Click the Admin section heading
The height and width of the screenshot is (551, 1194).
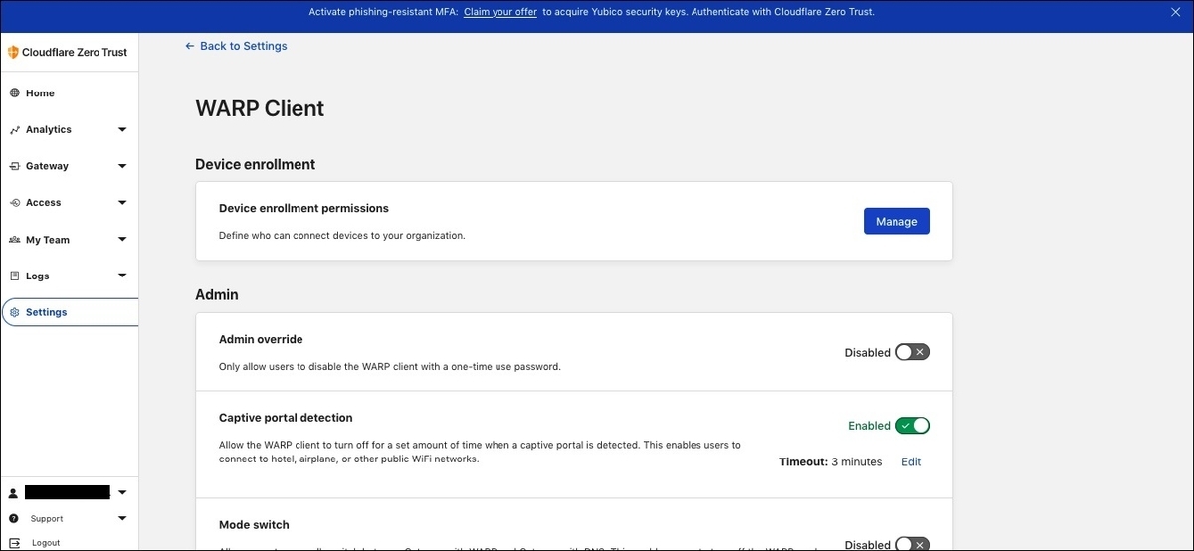[x=216, y=295]
